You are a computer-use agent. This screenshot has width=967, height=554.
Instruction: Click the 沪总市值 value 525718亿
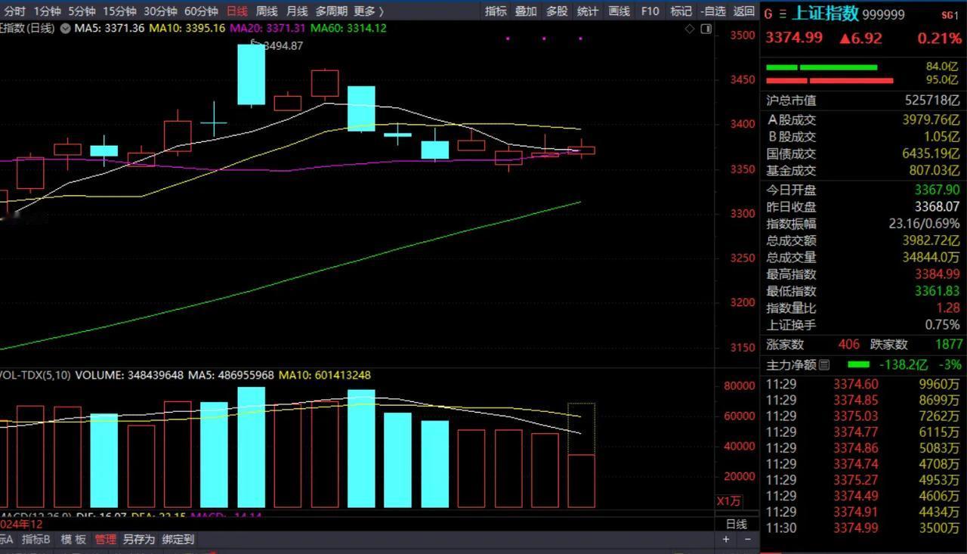932,101
